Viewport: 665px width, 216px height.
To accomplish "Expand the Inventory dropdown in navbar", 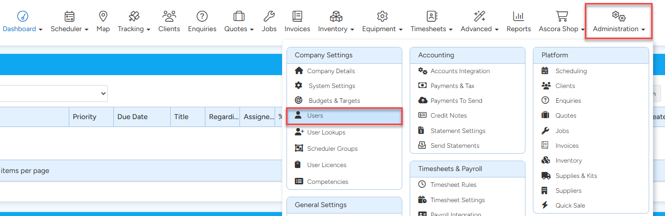I will 336,29.
